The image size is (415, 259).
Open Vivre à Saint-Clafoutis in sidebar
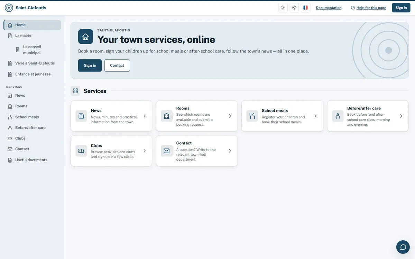32,63
